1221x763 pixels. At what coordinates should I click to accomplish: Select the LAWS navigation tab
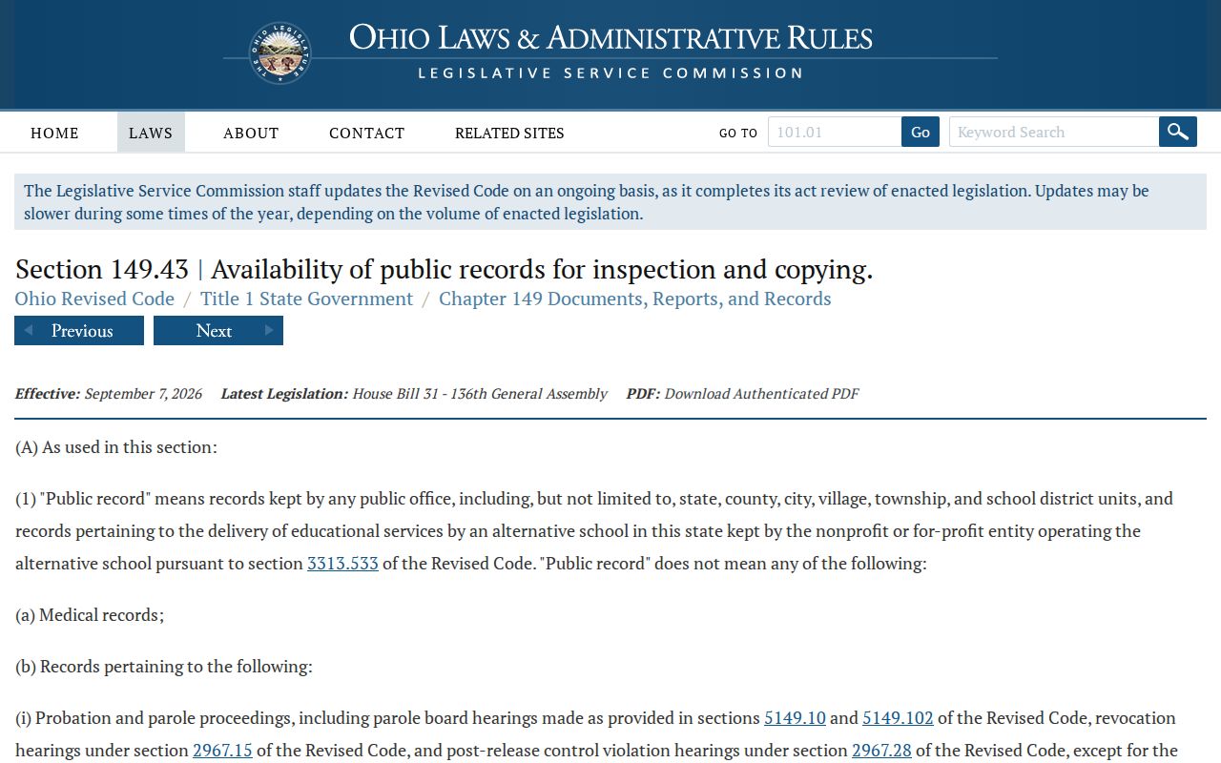point(151,133)
